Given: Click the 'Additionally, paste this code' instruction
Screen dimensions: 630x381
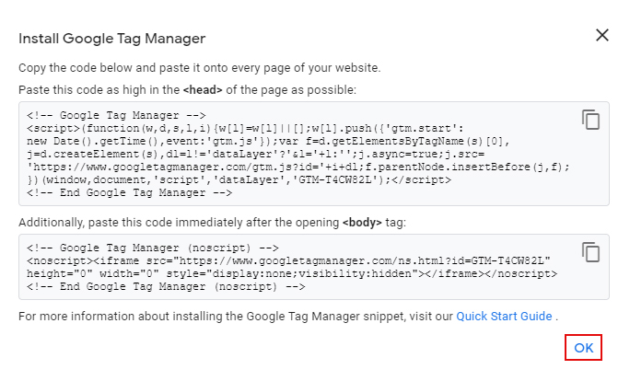Looking at the screenshot, I should click(x=212, y=223).
